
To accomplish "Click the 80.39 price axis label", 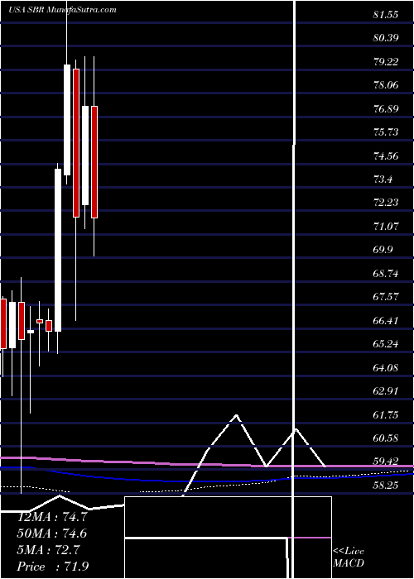I will coord(386,38).
